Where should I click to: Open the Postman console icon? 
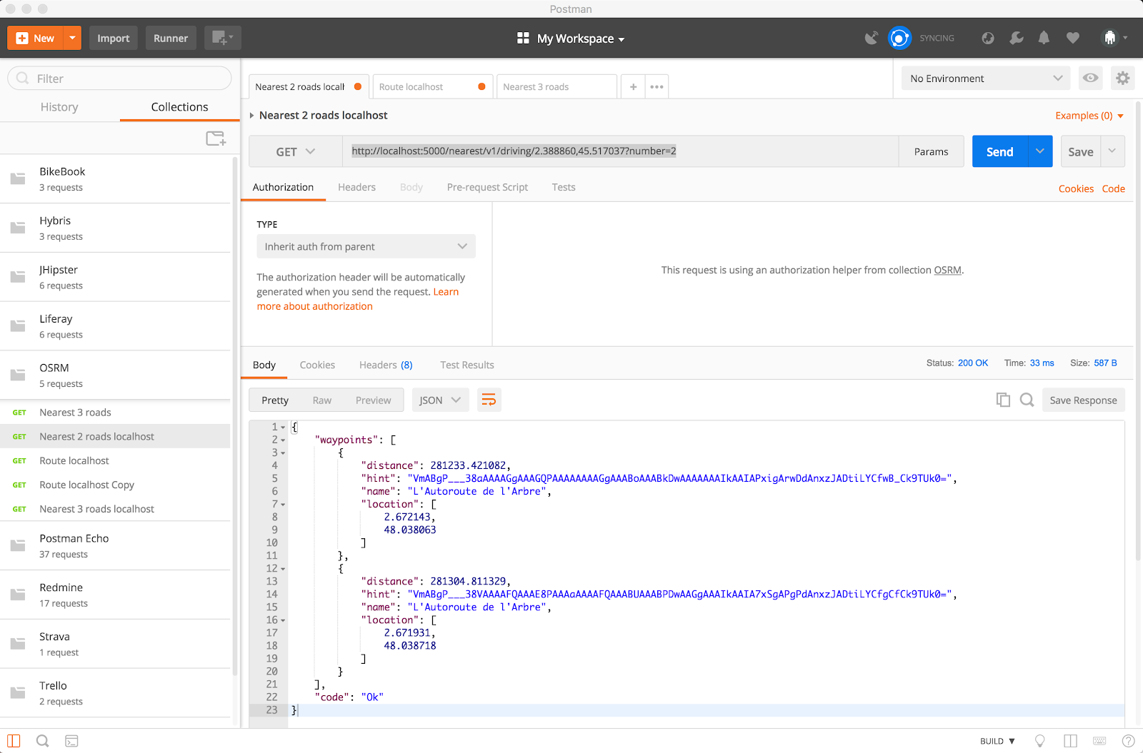[71, 741]
